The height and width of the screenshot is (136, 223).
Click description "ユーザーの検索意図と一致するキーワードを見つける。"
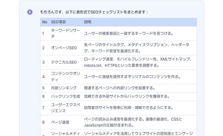(x=129, y=34)
